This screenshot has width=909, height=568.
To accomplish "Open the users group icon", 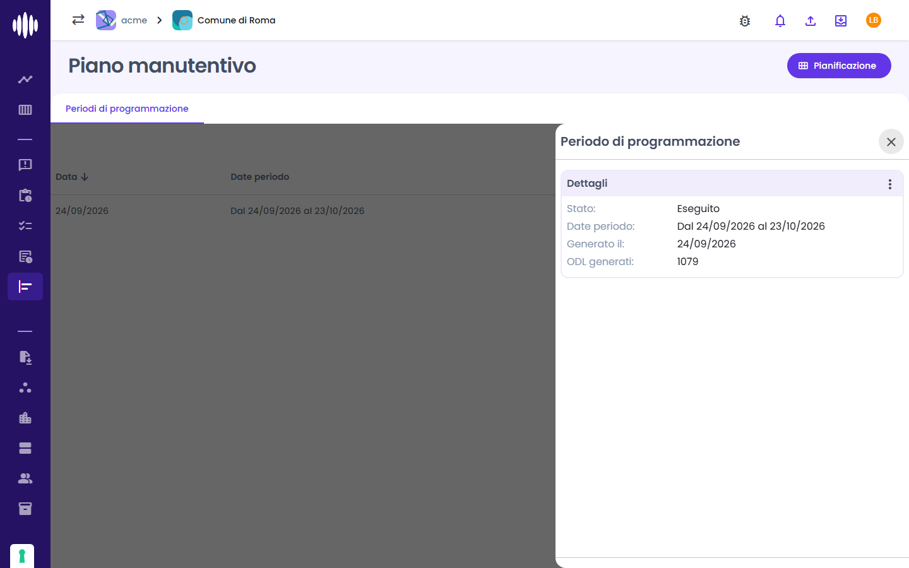I will 25,478.
